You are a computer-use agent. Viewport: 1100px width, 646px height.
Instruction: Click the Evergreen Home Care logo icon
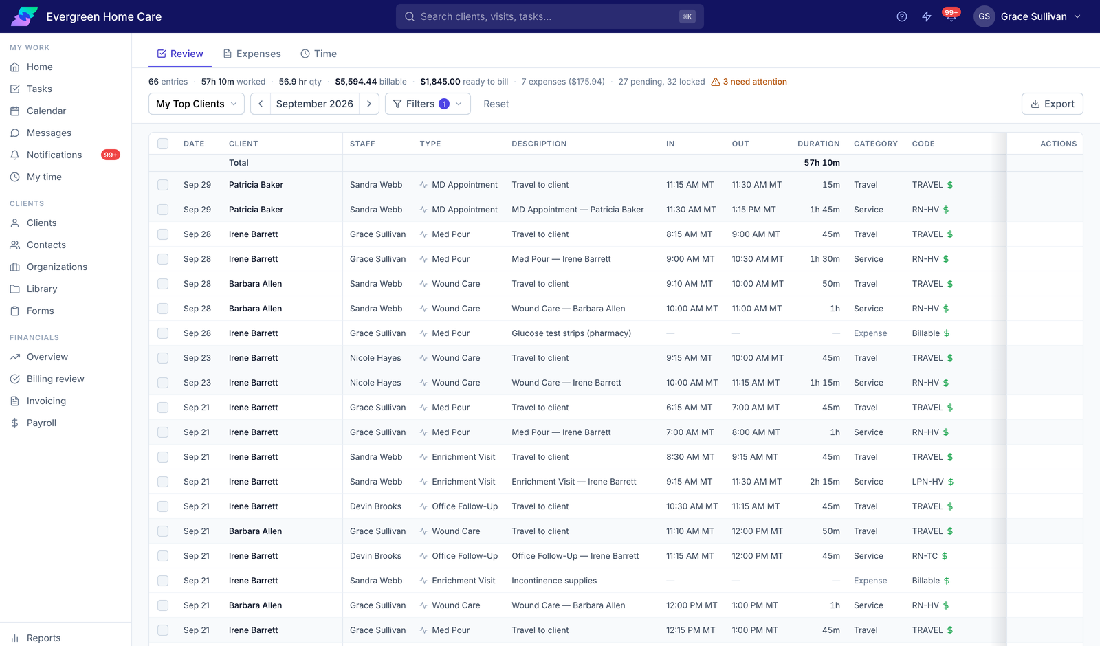tap(25, 16)
